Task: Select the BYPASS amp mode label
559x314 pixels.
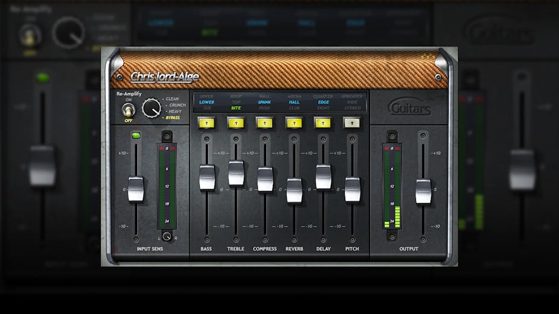Action: pyautogui.click(x=172, y=118)
